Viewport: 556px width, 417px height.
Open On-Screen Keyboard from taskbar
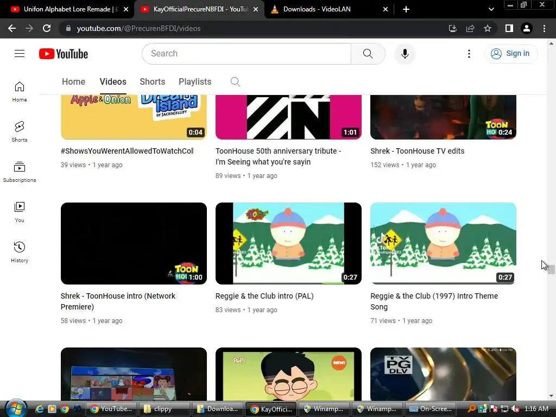[430, 409]
